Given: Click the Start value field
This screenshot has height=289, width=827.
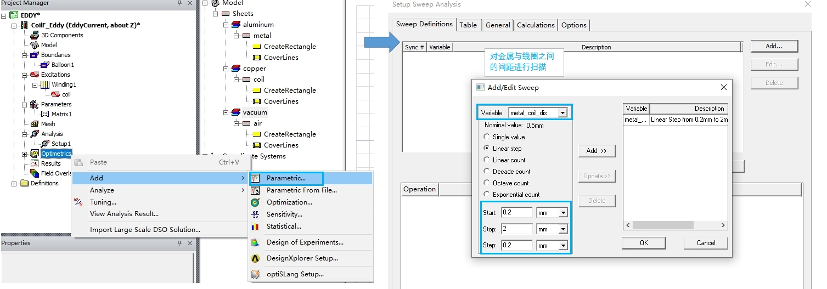Looking at the screenshot, I should point(517,213).
